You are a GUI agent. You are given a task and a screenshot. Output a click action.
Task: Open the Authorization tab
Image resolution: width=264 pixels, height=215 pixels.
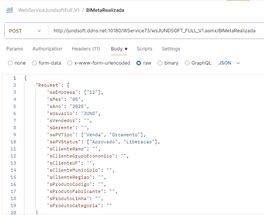pos(47,49)
